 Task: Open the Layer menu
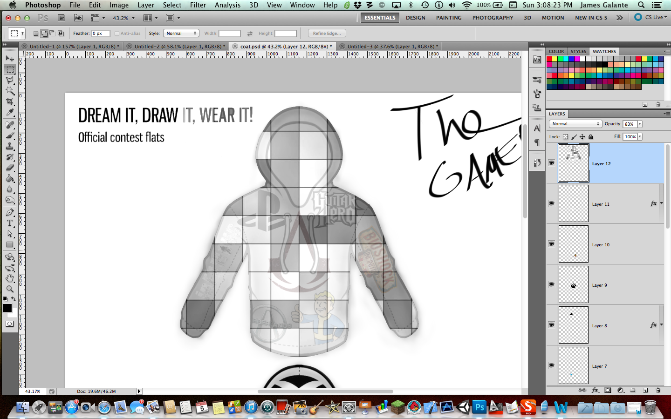click(146, 5)
